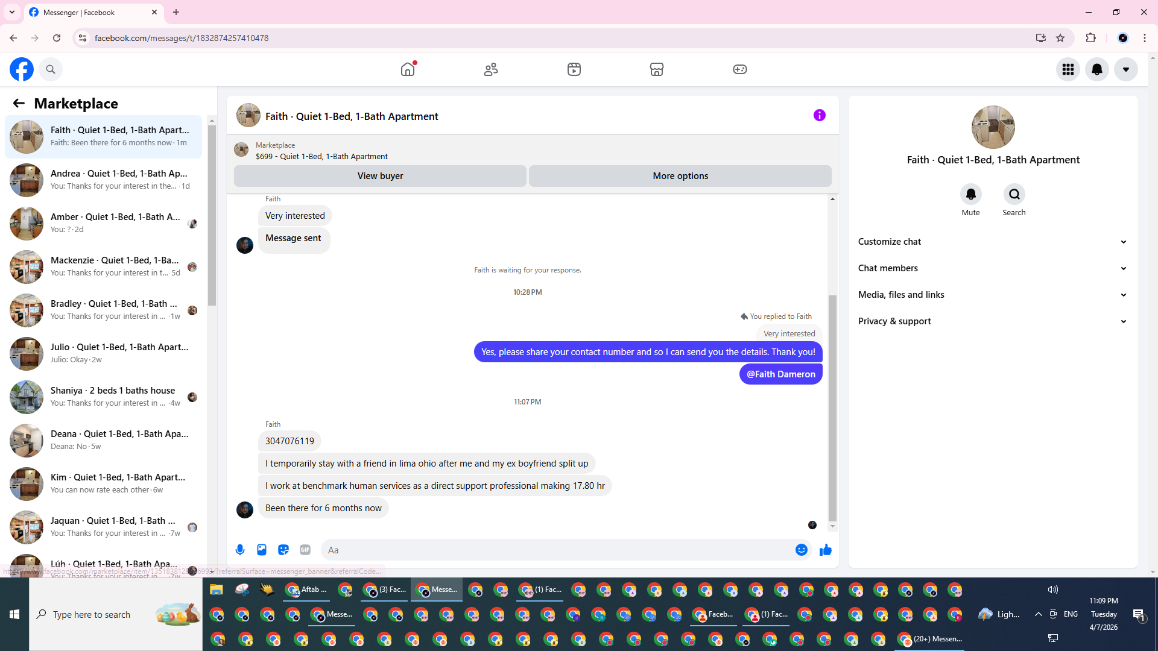Select the Messenger | Facebook tab

[x=93, y=13]
